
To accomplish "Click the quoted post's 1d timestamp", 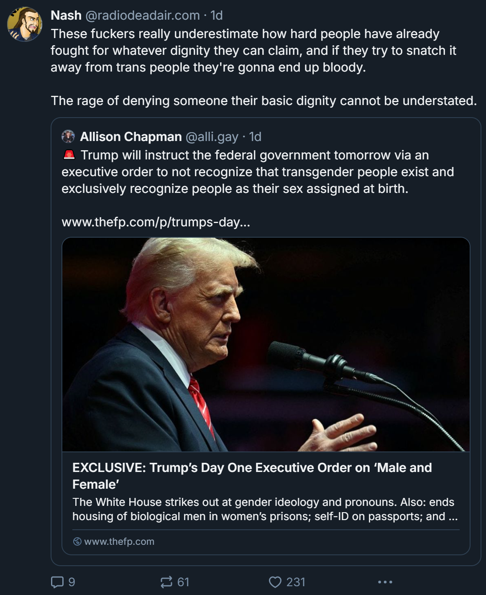I will tap(255, 137).
